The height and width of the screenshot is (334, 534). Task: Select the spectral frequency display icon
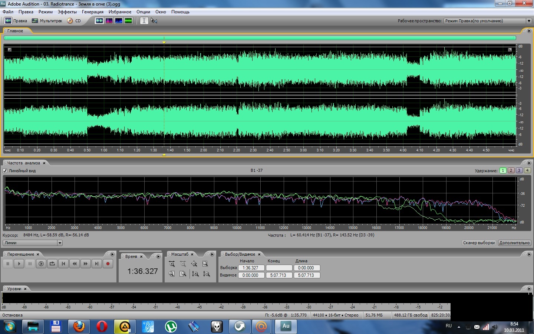(x=109, y=21)
